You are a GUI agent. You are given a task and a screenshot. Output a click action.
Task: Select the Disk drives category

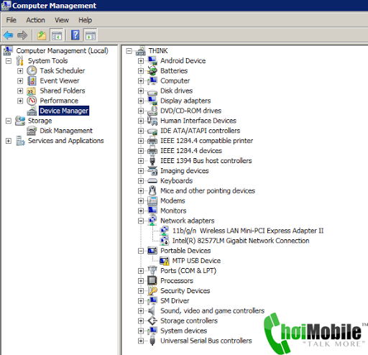pyautogui.click(x=176, y=91)
